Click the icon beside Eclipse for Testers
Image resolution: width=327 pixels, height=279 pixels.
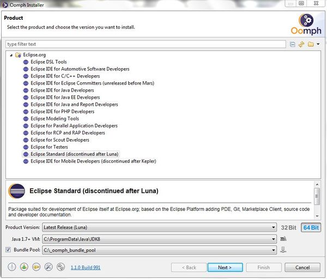coord(26,147)
